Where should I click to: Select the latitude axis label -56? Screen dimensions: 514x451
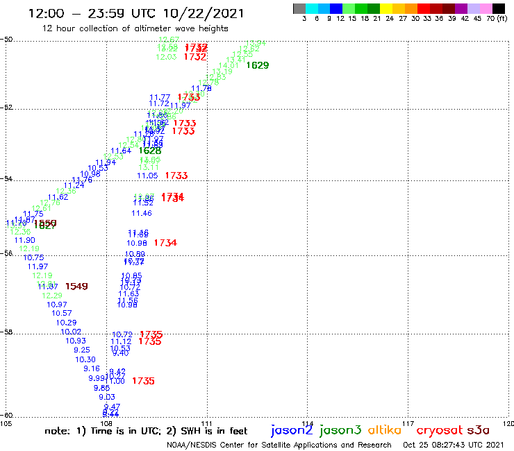coord(6,253)
